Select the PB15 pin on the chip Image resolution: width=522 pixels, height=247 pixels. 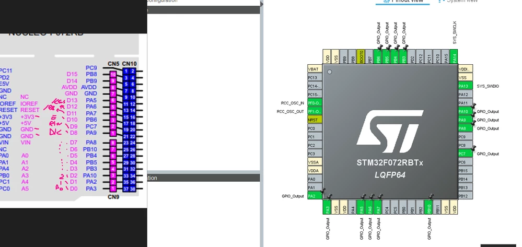point(466,170)
